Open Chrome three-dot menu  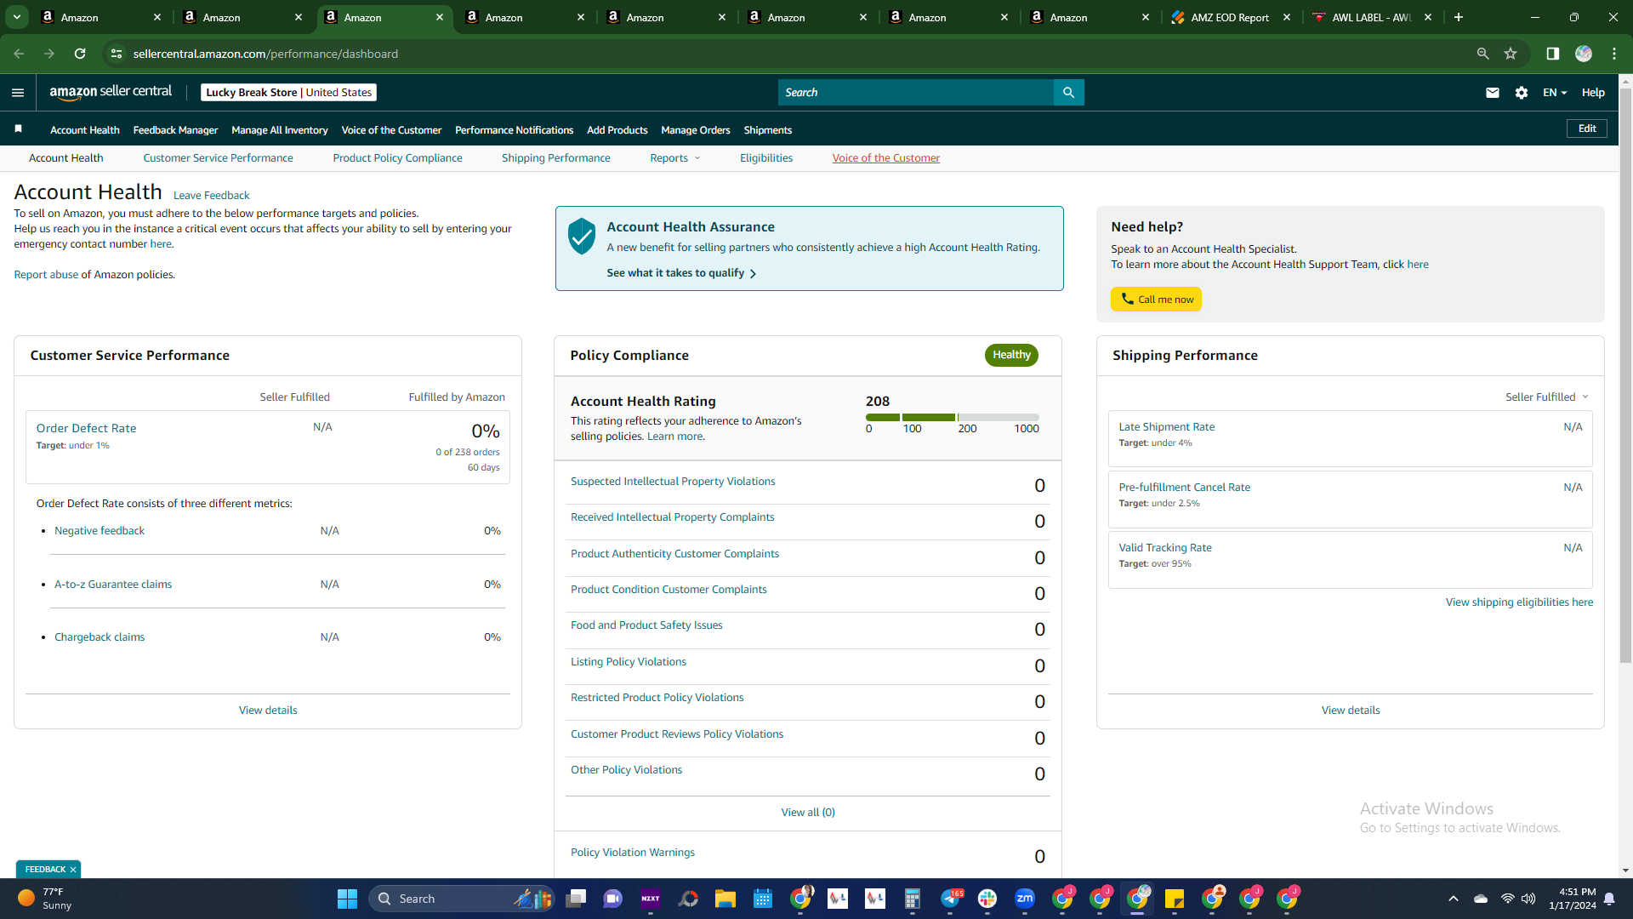click(1614, 54)
